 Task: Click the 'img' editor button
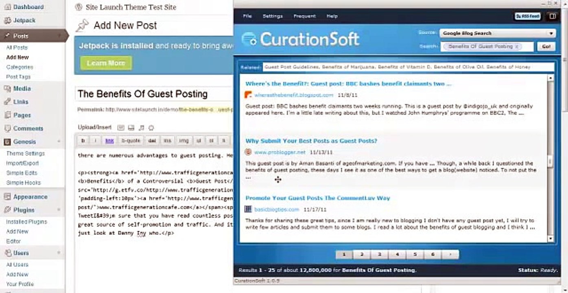click(184, 141)
